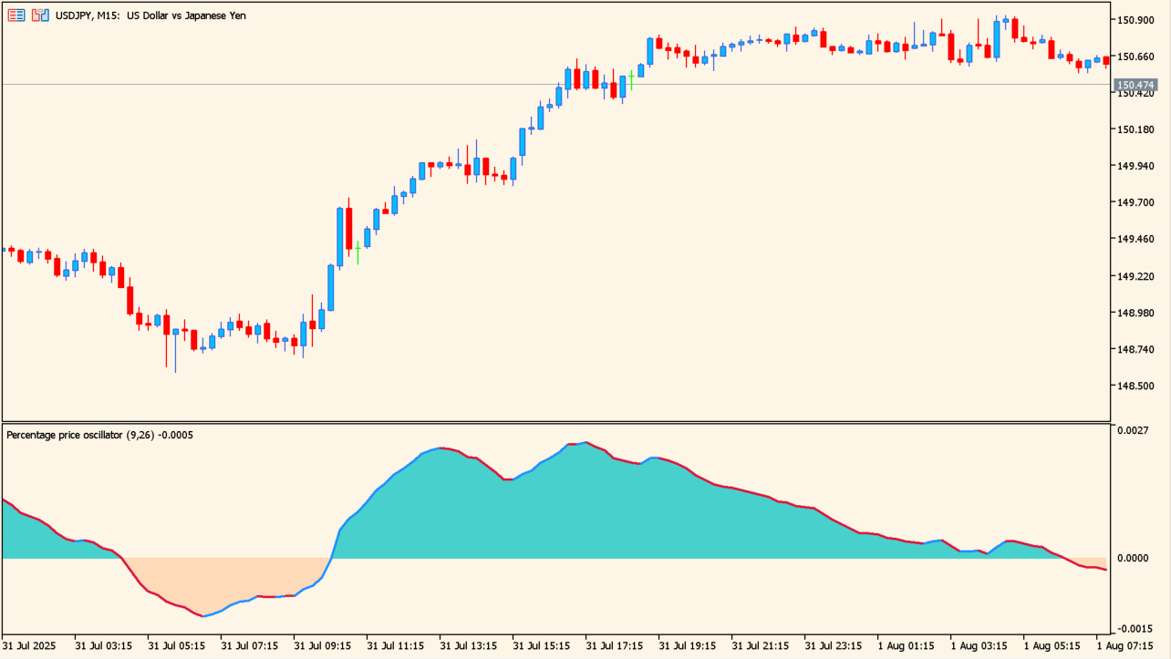Select the current price label 150.474
This screenshot has height=659, width=1171.
pos(1136,86)
